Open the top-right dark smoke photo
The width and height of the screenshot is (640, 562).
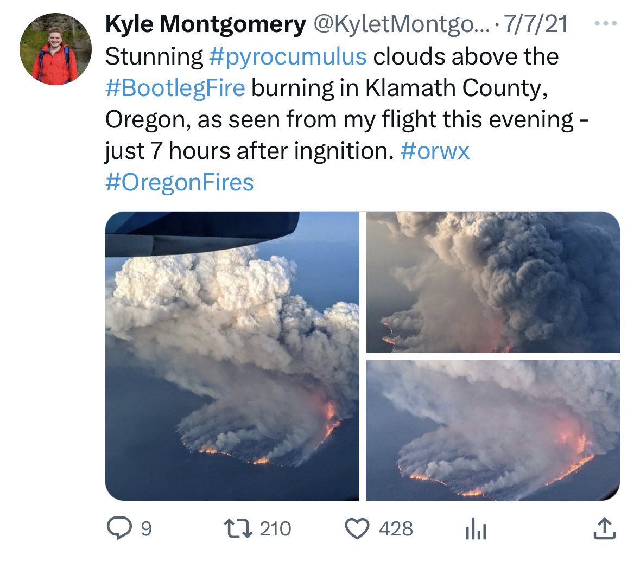pyautogui.click(x=493, y=282)
